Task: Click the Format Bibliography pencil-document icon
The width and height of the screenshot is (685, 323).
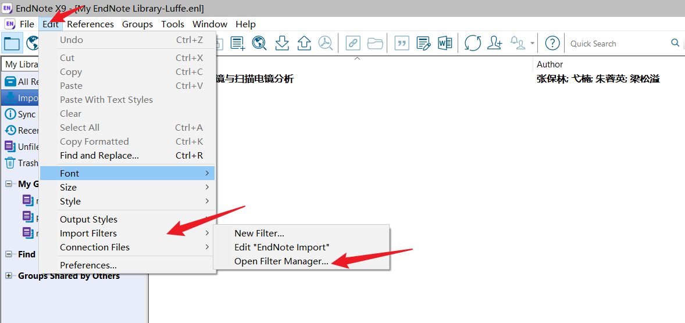Action: [424, 43]
